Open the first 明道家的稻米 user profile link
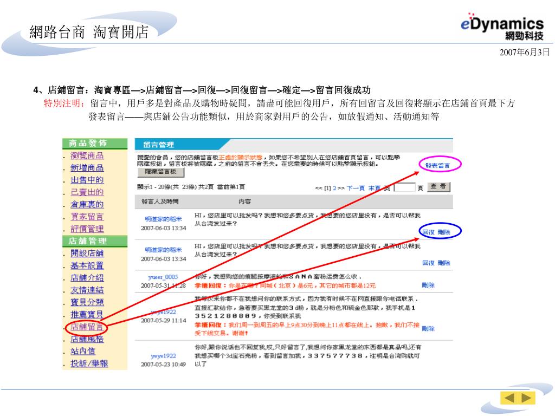This screenshot has height=416, width=555. (x=163, y=219)
